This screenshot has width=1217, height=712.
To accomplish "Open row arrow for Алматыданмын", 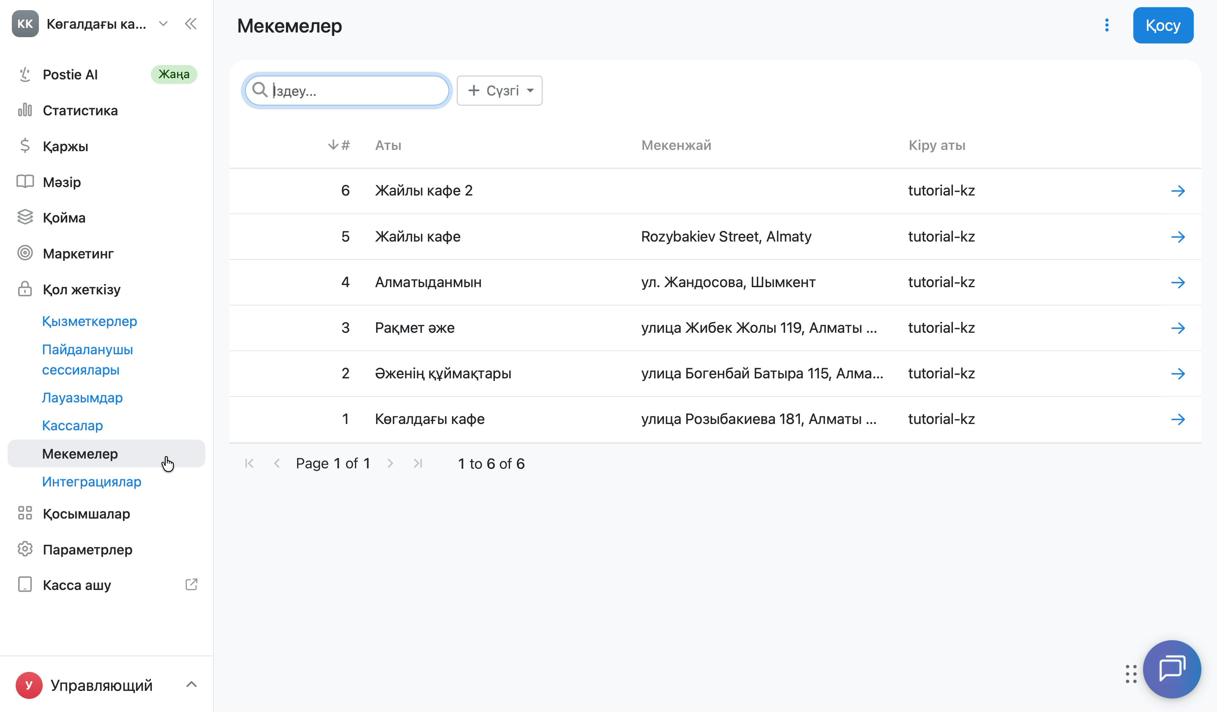I will [1178, 283].
